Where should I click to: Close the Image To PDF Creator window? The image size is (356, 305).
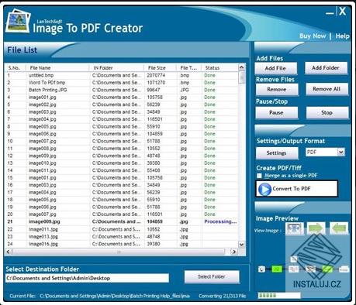[x=343, y=12]
